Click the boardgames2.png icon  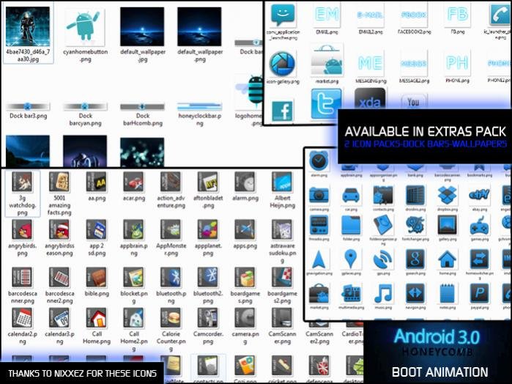[282, 277]
